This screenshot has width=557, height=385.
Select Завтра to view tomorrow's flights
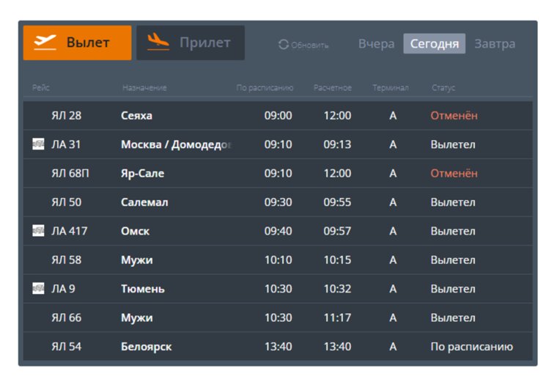tap(495, 44)
